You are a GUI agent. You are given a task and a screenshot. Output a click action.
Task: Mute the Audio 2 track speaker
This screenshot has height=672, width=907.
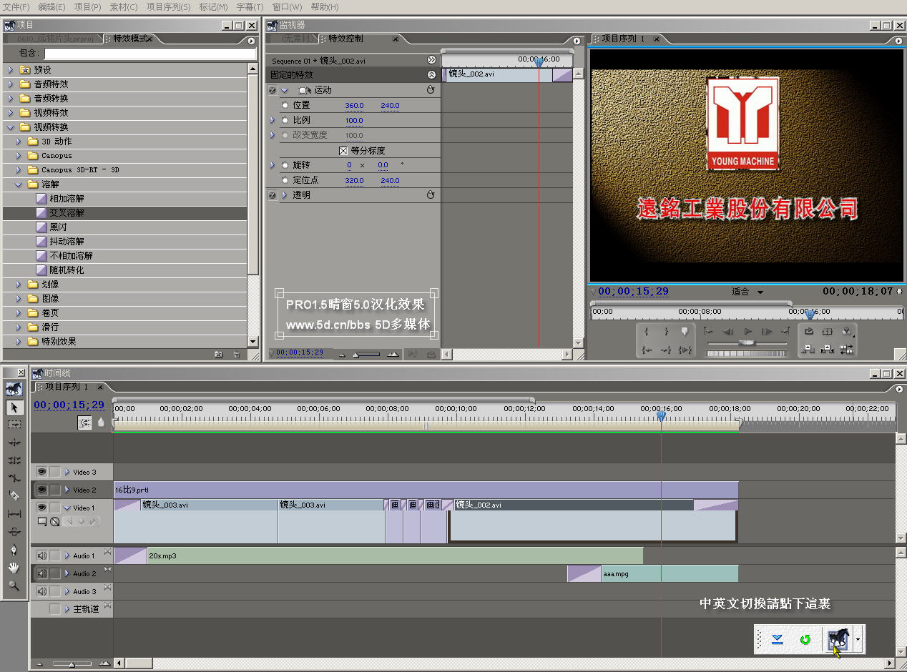[42, 573]
